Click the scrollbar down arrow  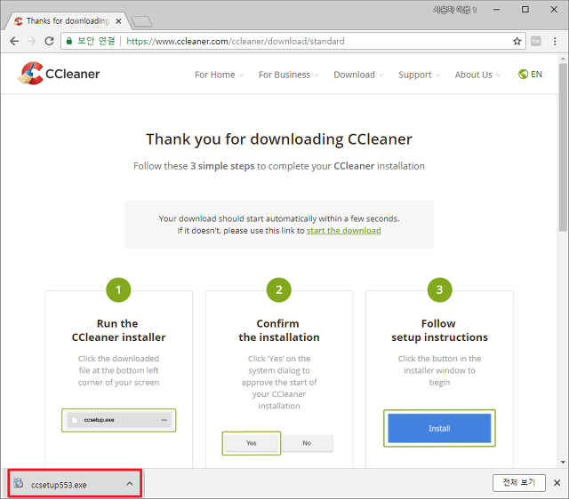tap(563, 462)
